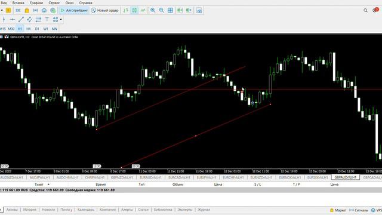Viewport: 382px width, 215px height.
Task: Select the active GBPAUD H1 chart tab
Action: (345, 177)
